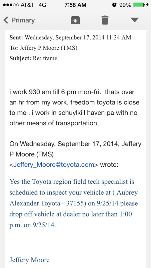151x268 pixels.
Task: Archive this email with the box icon
Action: coord(75,20)
